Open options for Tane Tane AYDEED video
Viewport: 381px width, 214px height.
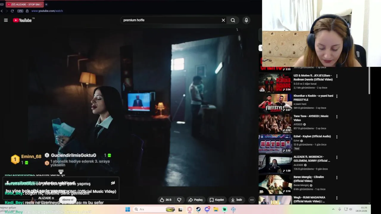[337, 117]
